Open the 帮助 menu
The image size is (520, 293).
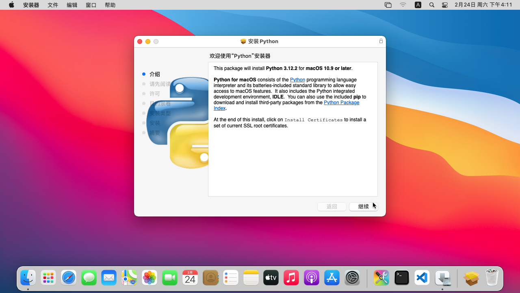pos(110,5)
